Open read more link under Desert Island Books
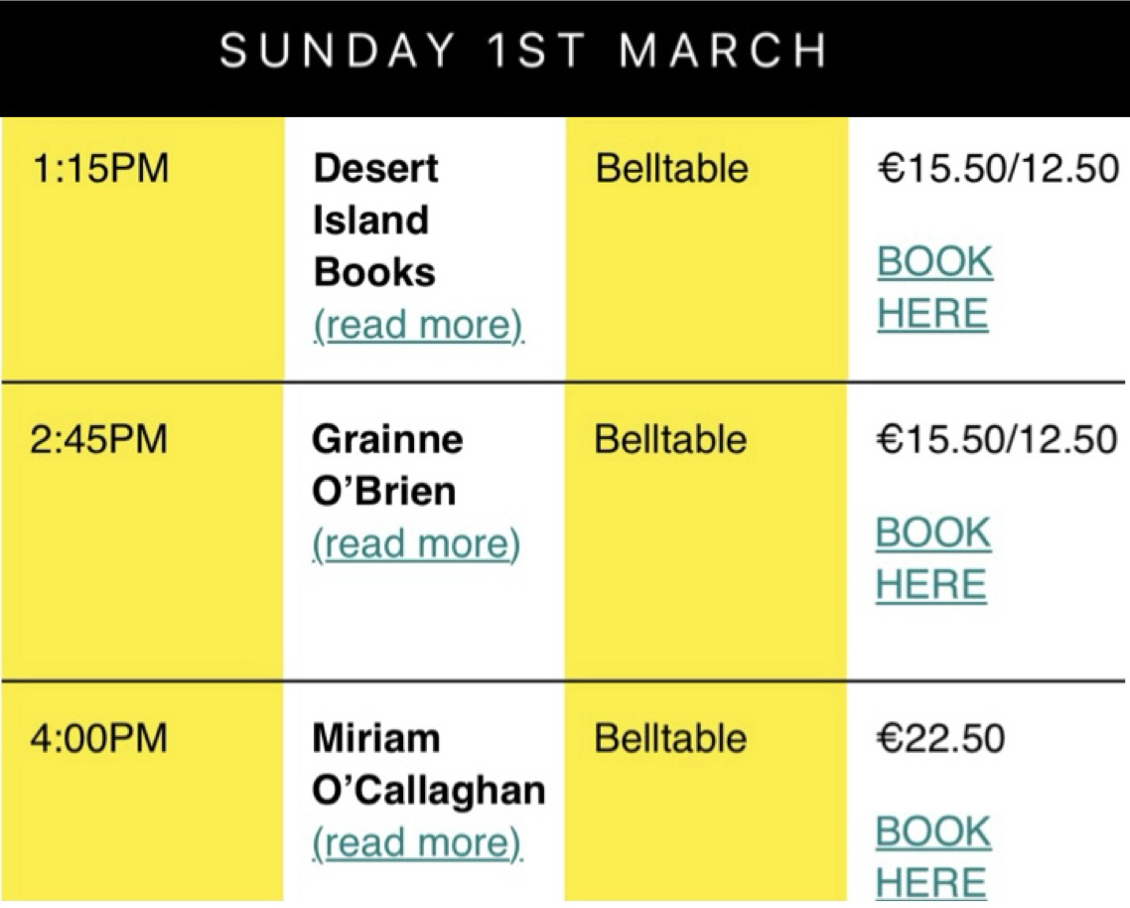The width and height of the screenshot is (1130, 908). click(x=418, y=326)
